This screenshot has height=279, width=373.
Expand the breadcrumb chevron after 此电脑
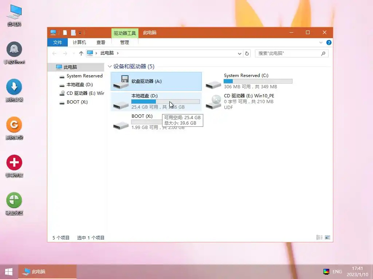(x=118, y=53)
